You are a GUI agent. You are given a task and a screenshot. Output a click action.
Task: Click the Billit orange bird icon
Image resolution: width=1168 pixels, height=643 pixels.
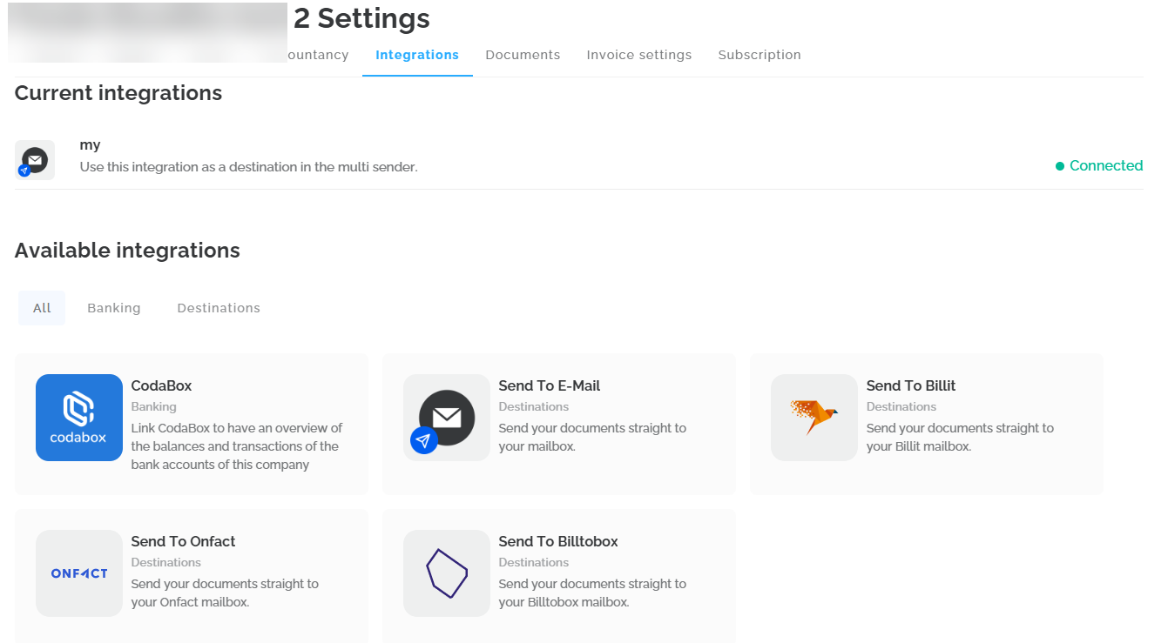pos(814,418)
